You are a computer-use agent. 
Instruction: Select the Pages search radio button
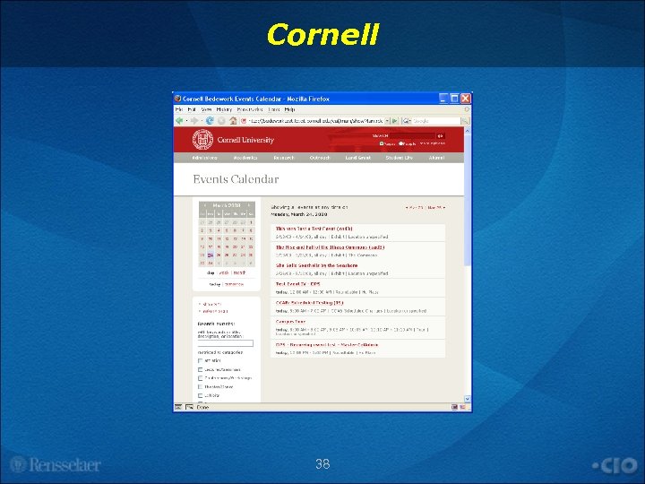(x=382, y=143)
